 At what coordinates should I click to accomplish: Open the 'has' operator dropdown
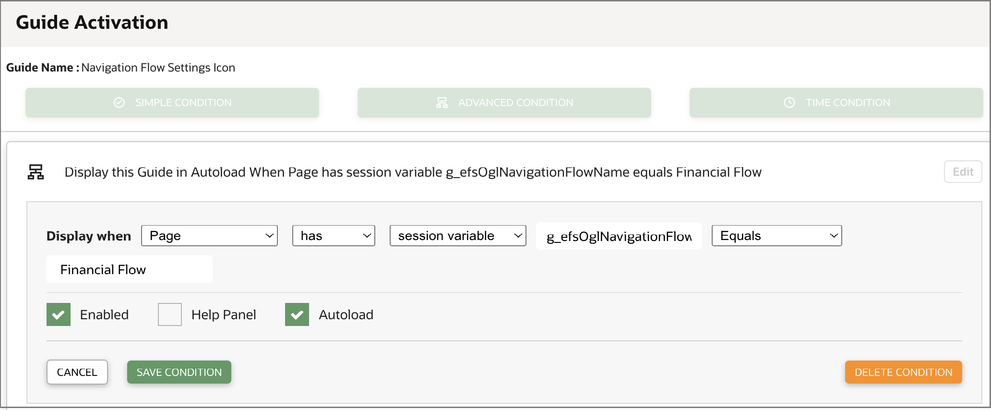pyautogui.click(x=333, y=235)
